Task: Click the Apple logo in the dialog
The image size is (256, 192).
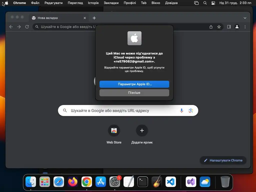Action: [134, 38]
